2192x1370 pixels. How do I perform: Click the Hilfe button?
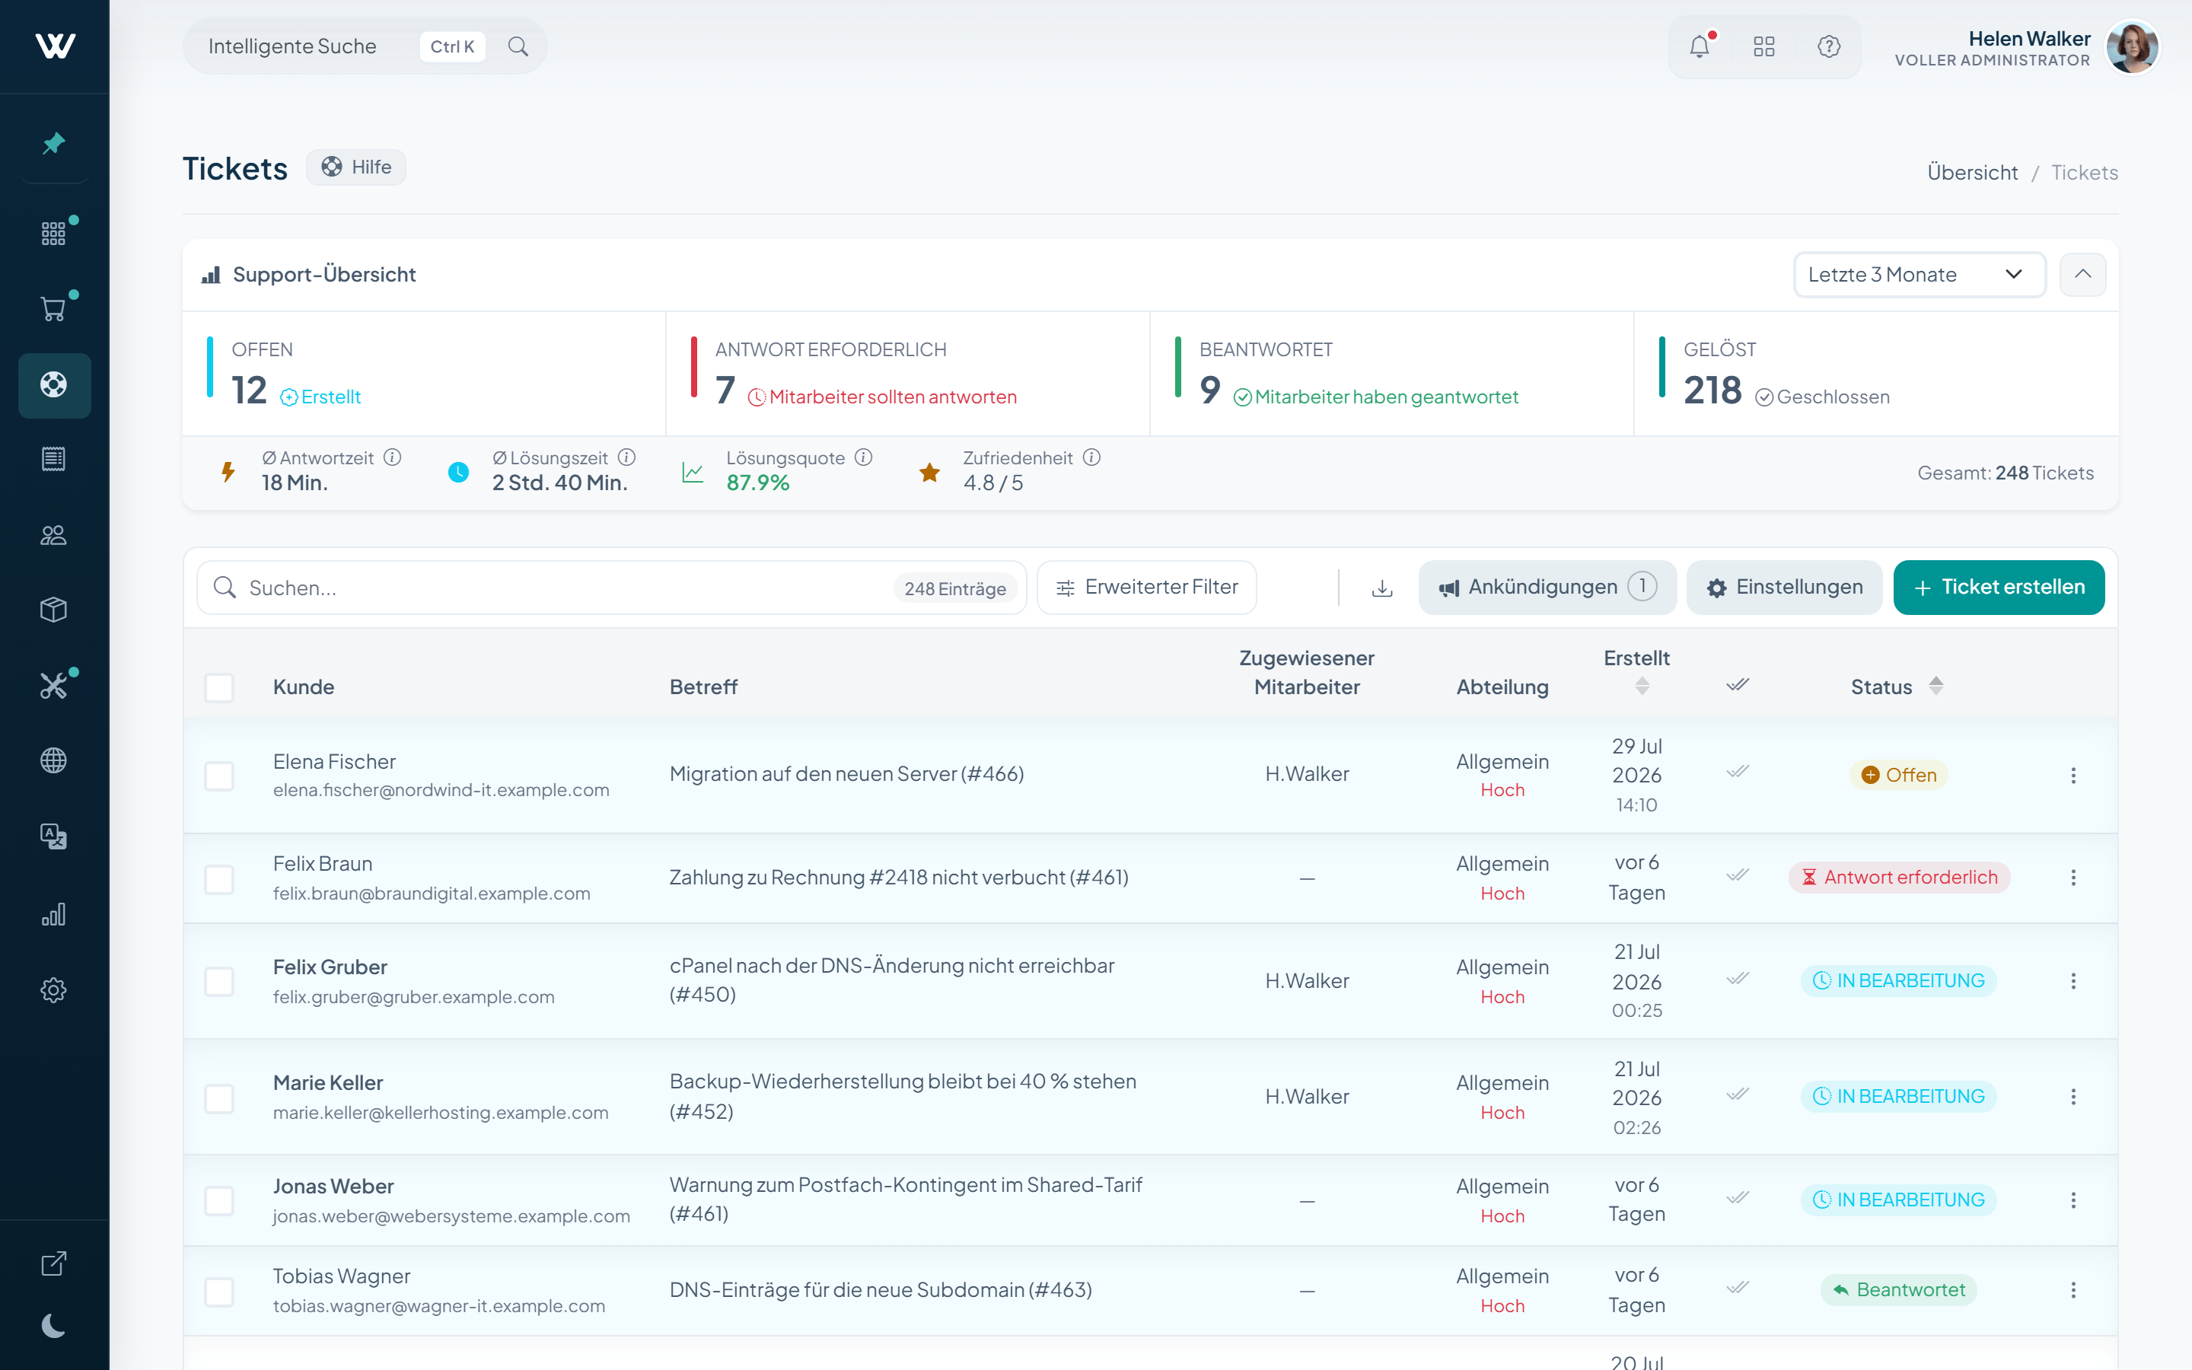(x=356, y=167)
